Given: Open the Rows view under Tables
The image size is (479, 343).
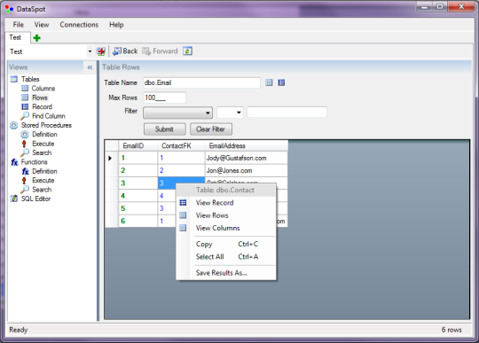Looking at the screenshot, I should pos(40,97).
